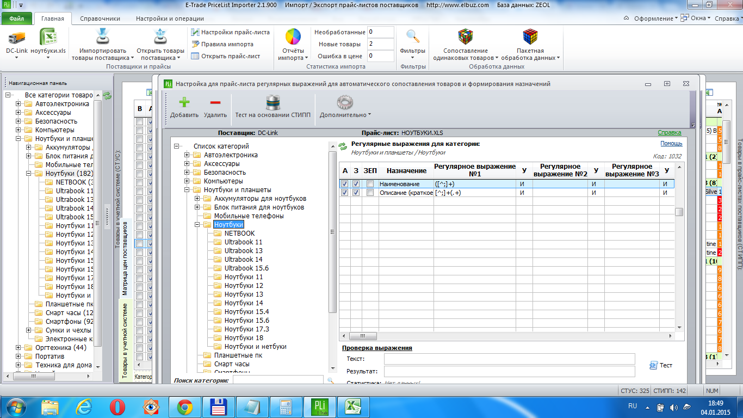Viewport: 743px width, 418px height.
Task: Click Открыть товары поставщика in the ribbon
Action: (x=160, y=45)
